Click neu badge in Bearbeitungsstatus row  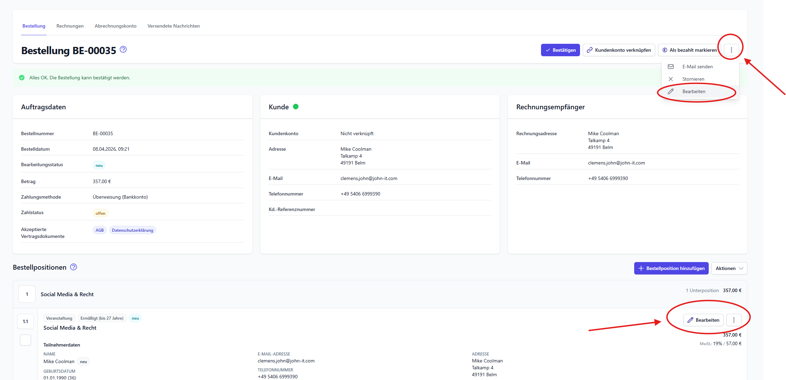coord(99,165)
